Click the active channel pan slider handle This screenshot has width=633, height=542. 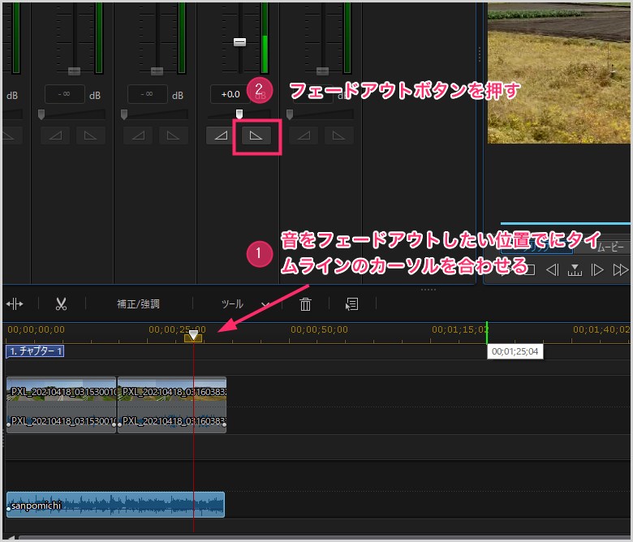pos(239,114)
